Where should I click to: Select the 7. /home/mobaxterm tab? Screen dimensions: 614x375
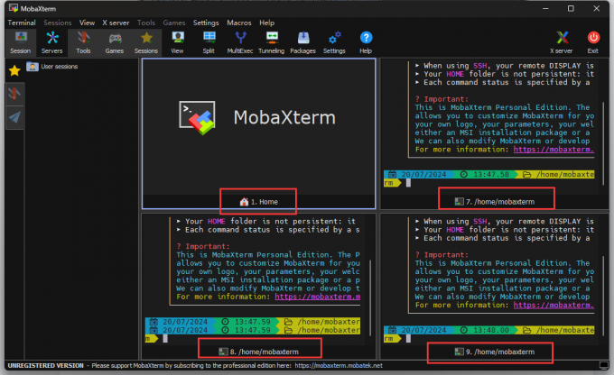(x=494, y=202)
